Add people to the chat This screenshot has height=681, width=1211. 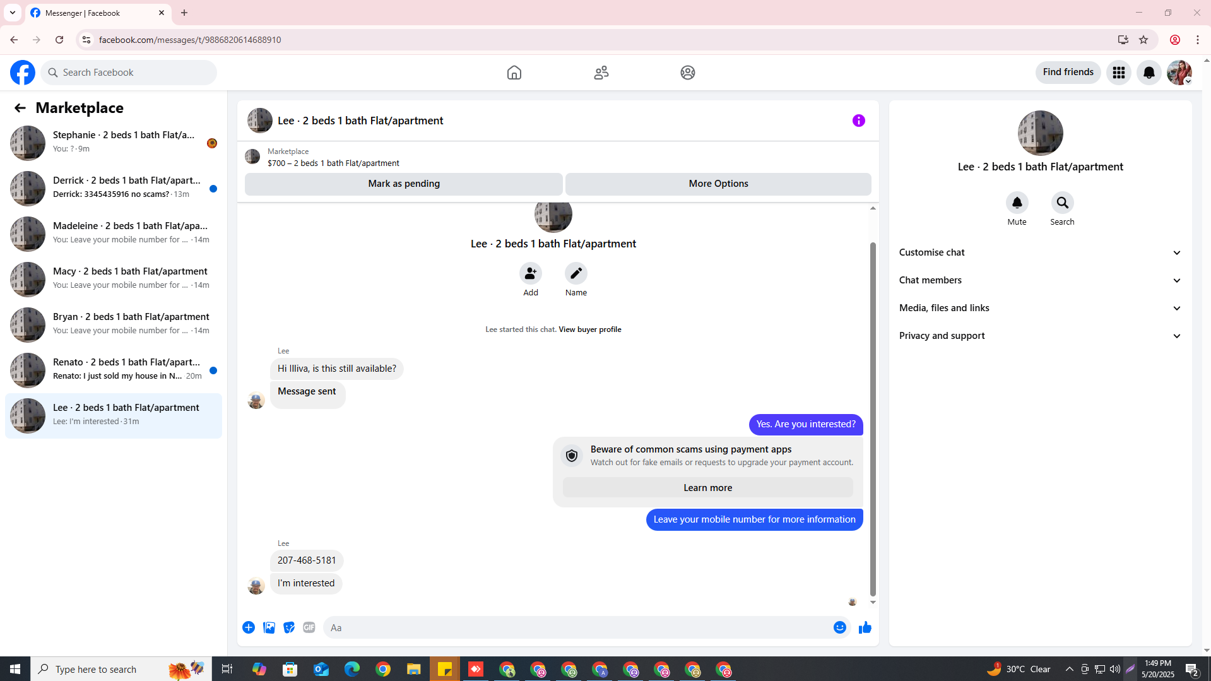pos(531,273)
